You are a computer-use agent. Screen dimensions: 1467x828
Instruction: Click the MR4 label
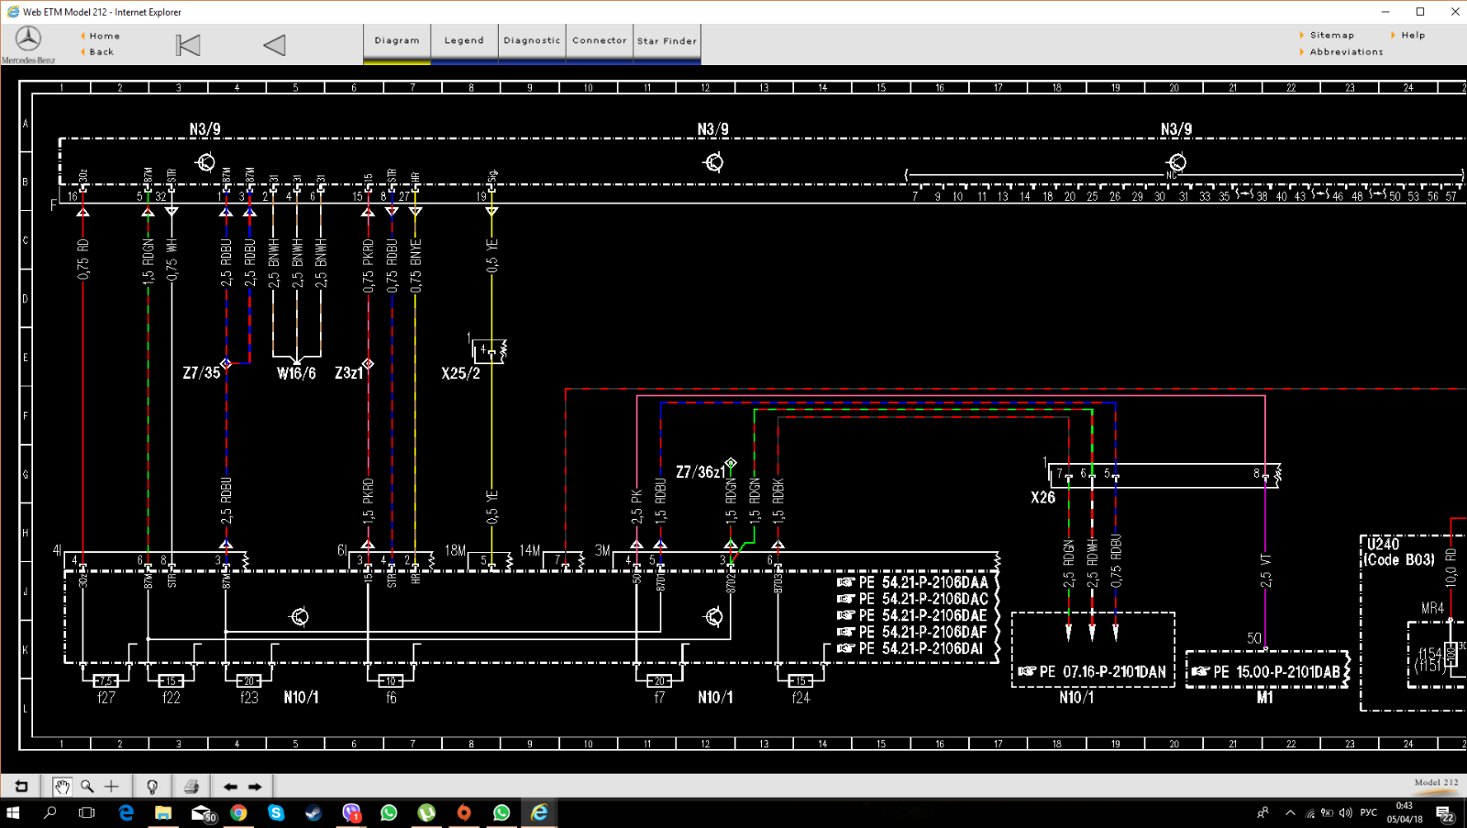coord(1432,609)
